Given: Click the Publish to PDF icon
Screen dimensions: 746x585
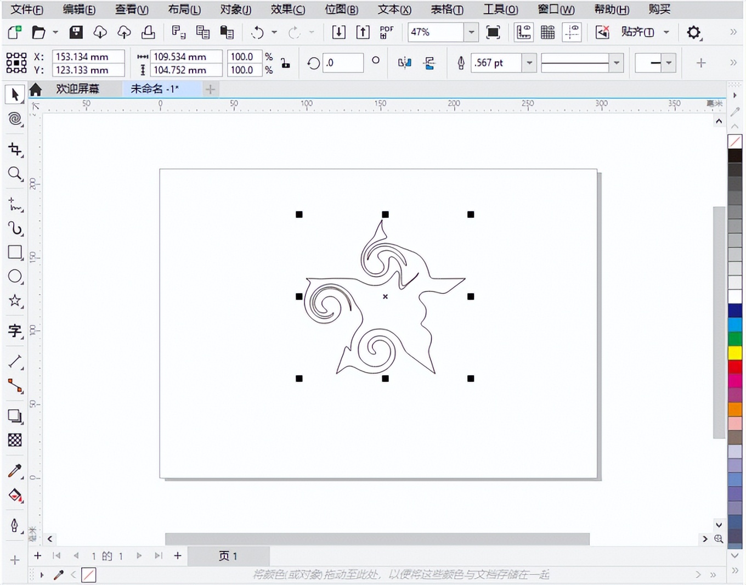Looking at the screenshot, I should point(386,32).
